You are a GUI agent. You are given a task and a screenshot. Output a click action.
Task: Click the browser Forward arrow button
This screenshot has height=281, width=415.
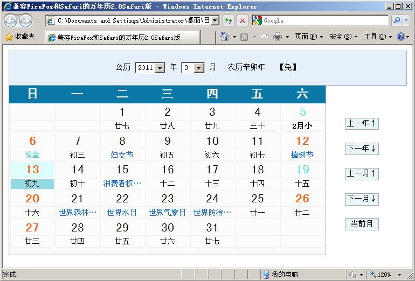pos(26,21)
